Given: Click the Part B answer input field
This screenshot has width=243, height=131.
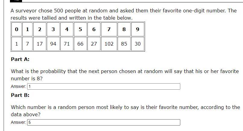Looking at the screenshot, I should (x=104, y=123).
